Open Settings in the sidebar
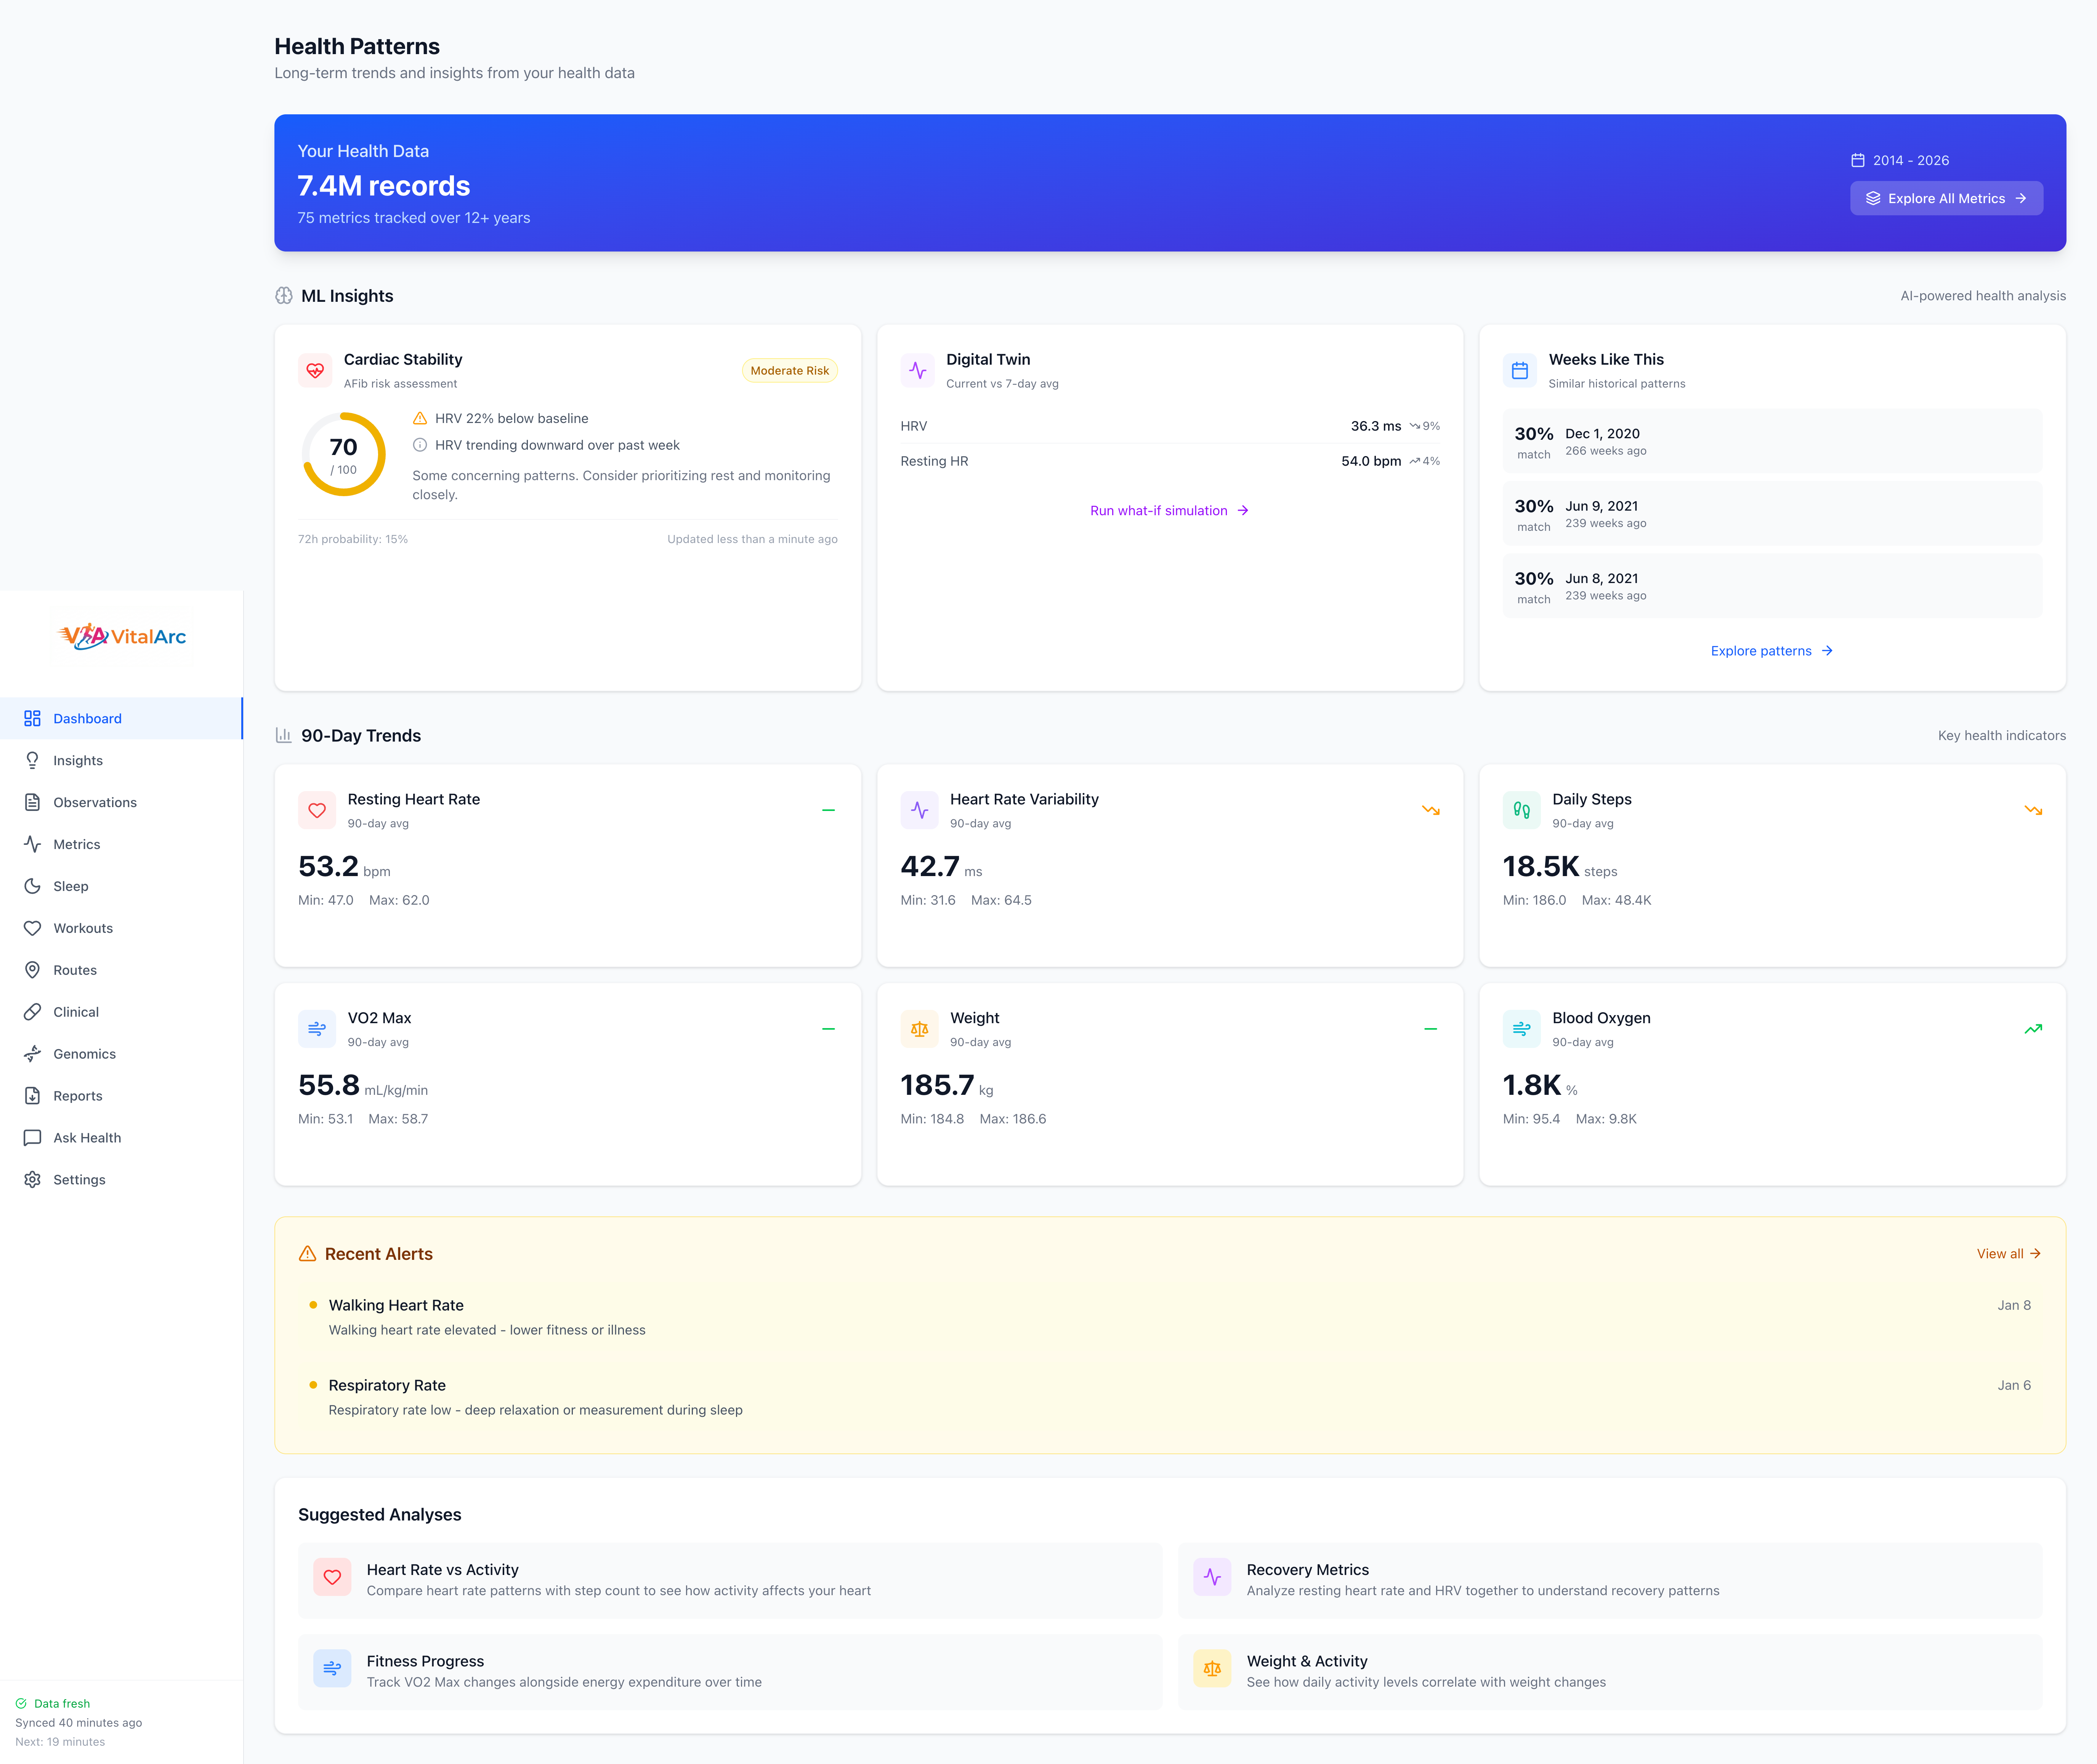The image size is (2097, 1764). click(78, 1180)
